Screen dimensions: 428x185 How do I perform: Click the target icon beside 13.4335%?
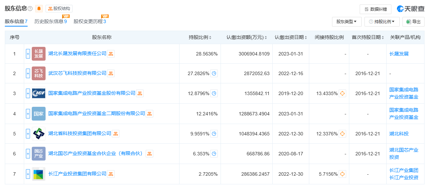click(342, 93)
